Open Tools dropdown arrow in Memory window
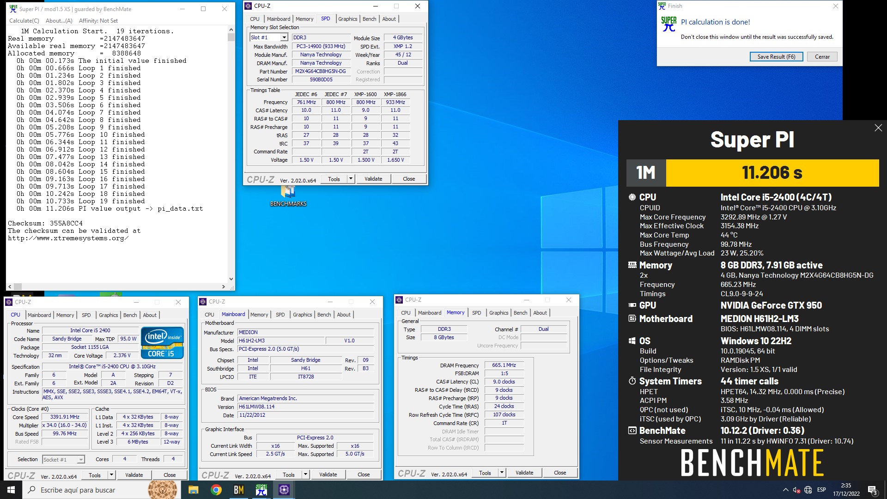 click(x=502, y=473)
